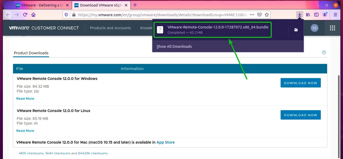343x159 pixels.
Task: Click 'File type: zip' text
Action: (28, 91)
